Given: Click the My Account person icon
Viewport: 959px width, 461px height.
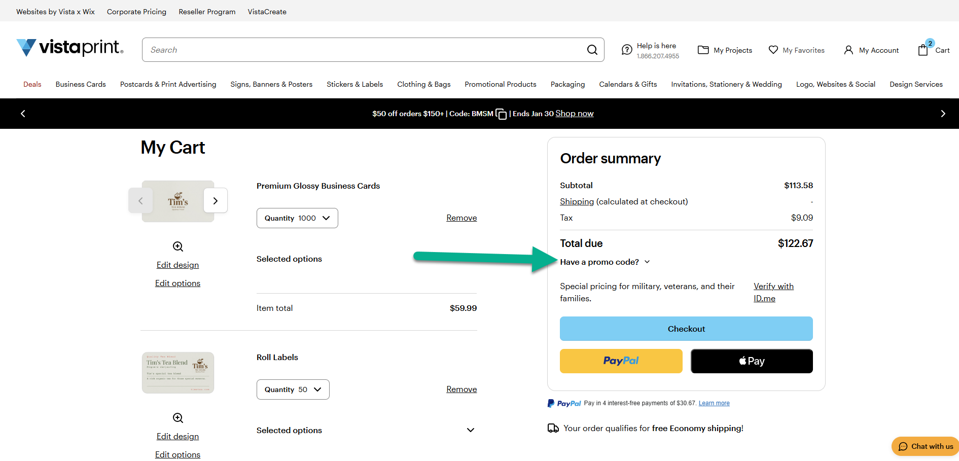Looking at the screenshot, I should click(x=848, y=50).
